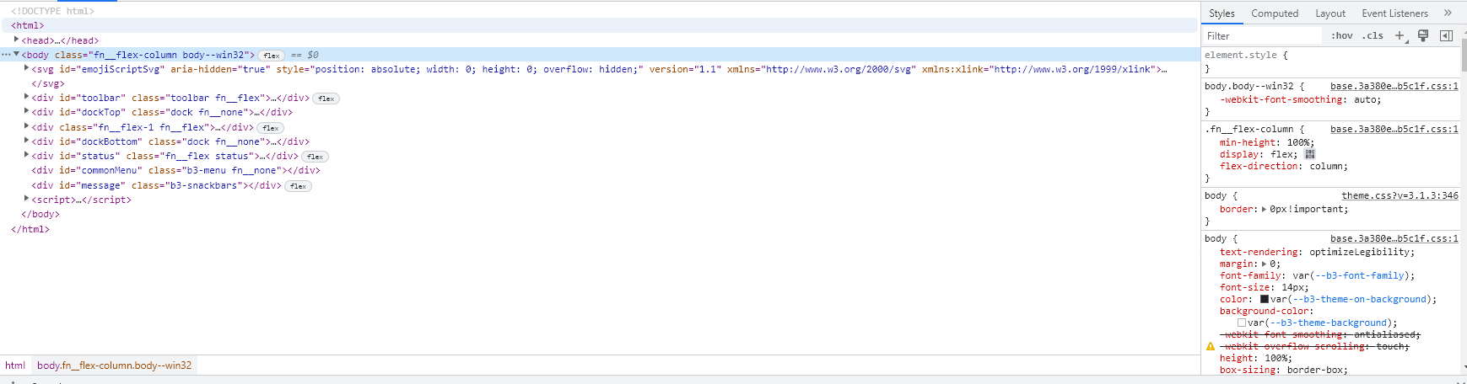Screen dimensions: 1467x384
Task: Click the yellow warning icon on overflow-scrolling
Action: [1211, 346]
